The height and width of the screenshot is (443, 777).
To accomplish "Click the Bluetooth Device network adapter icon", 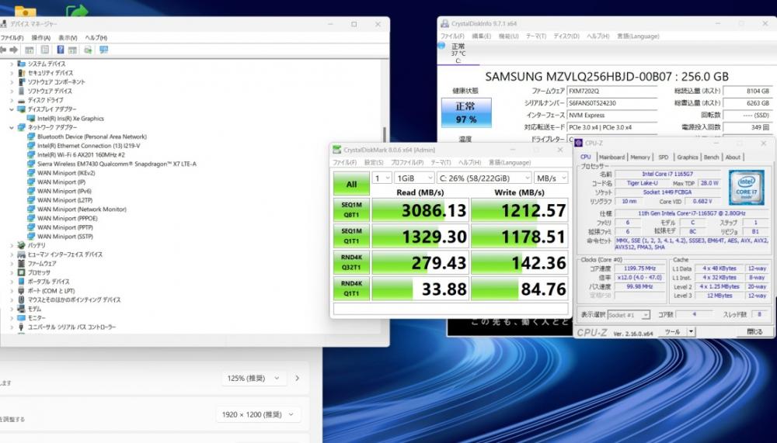I will pos(31,137).
